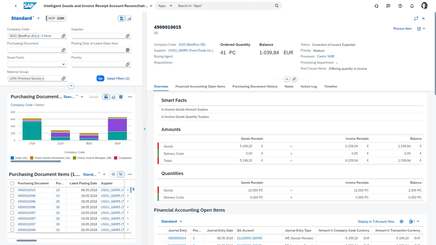
Task: Switch chart panel to table view
Action: [x=121, y=97]
